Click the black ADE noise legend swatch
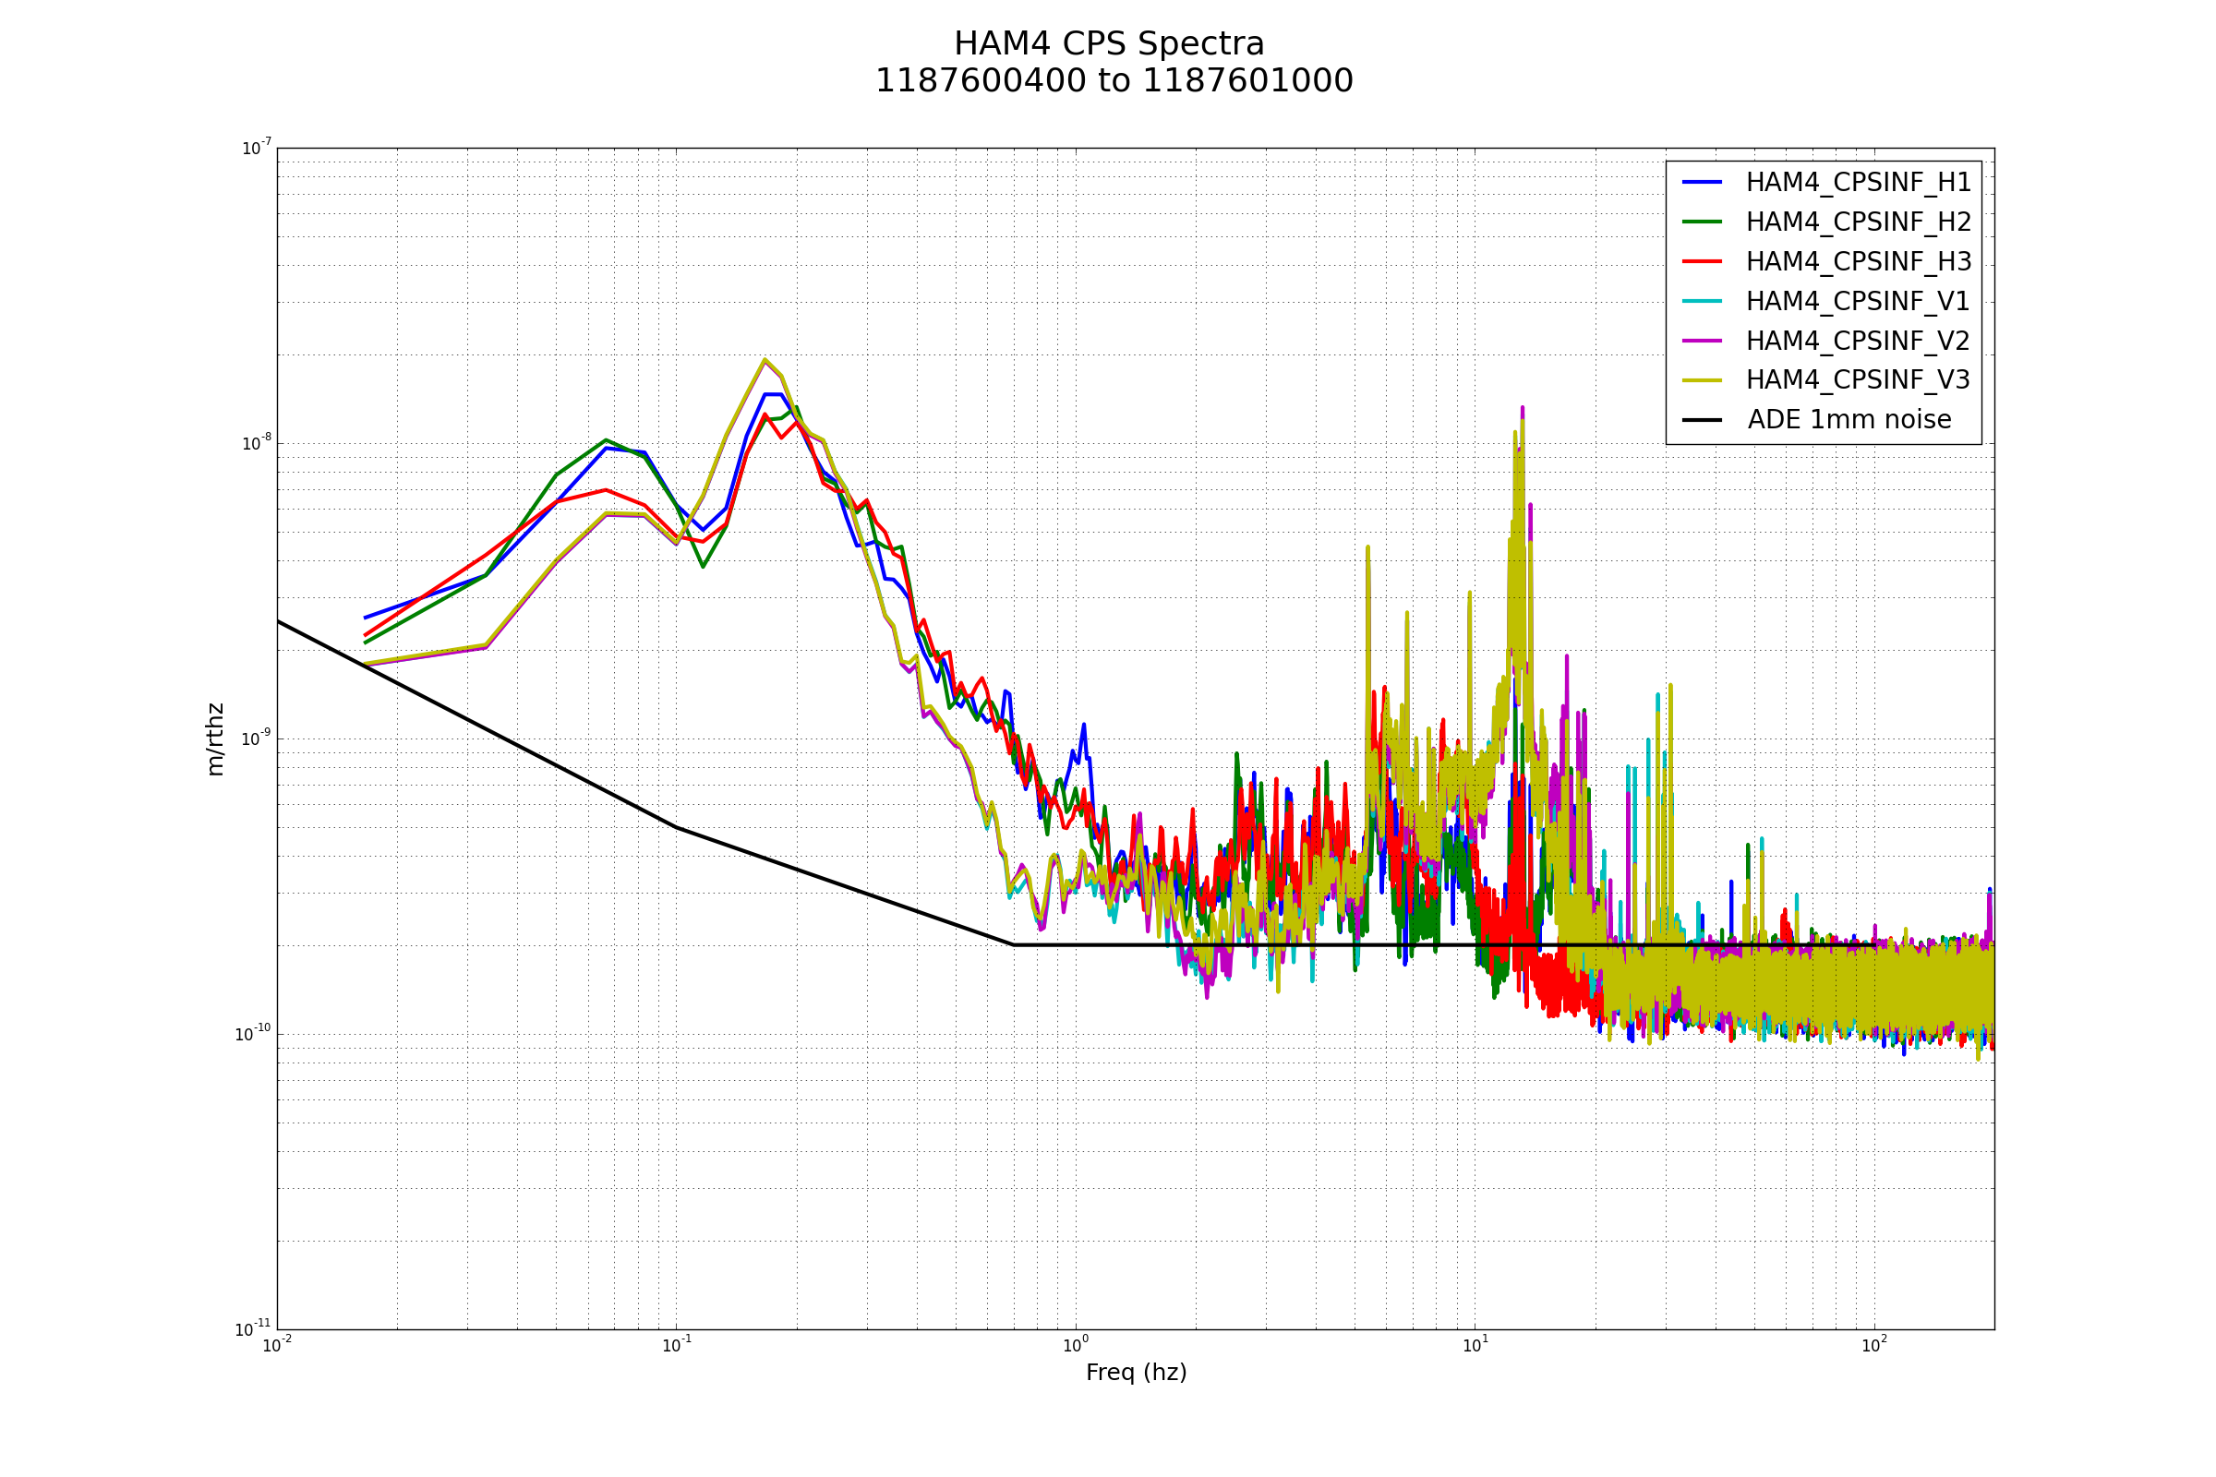The image size is (2216, 1477). pyautogui.click(x=1702, y=420)
